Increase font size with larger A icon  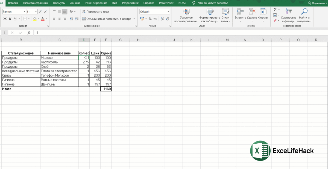pyautogui.click(x=40, y=12)
